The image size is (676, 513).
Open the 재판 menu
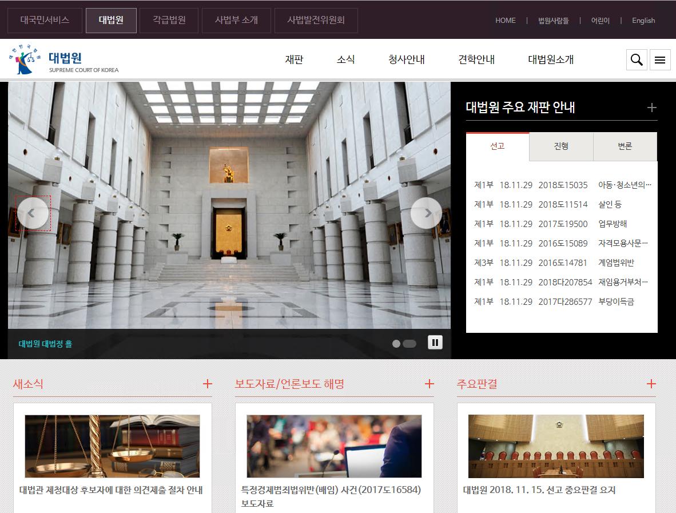point(294,59)
